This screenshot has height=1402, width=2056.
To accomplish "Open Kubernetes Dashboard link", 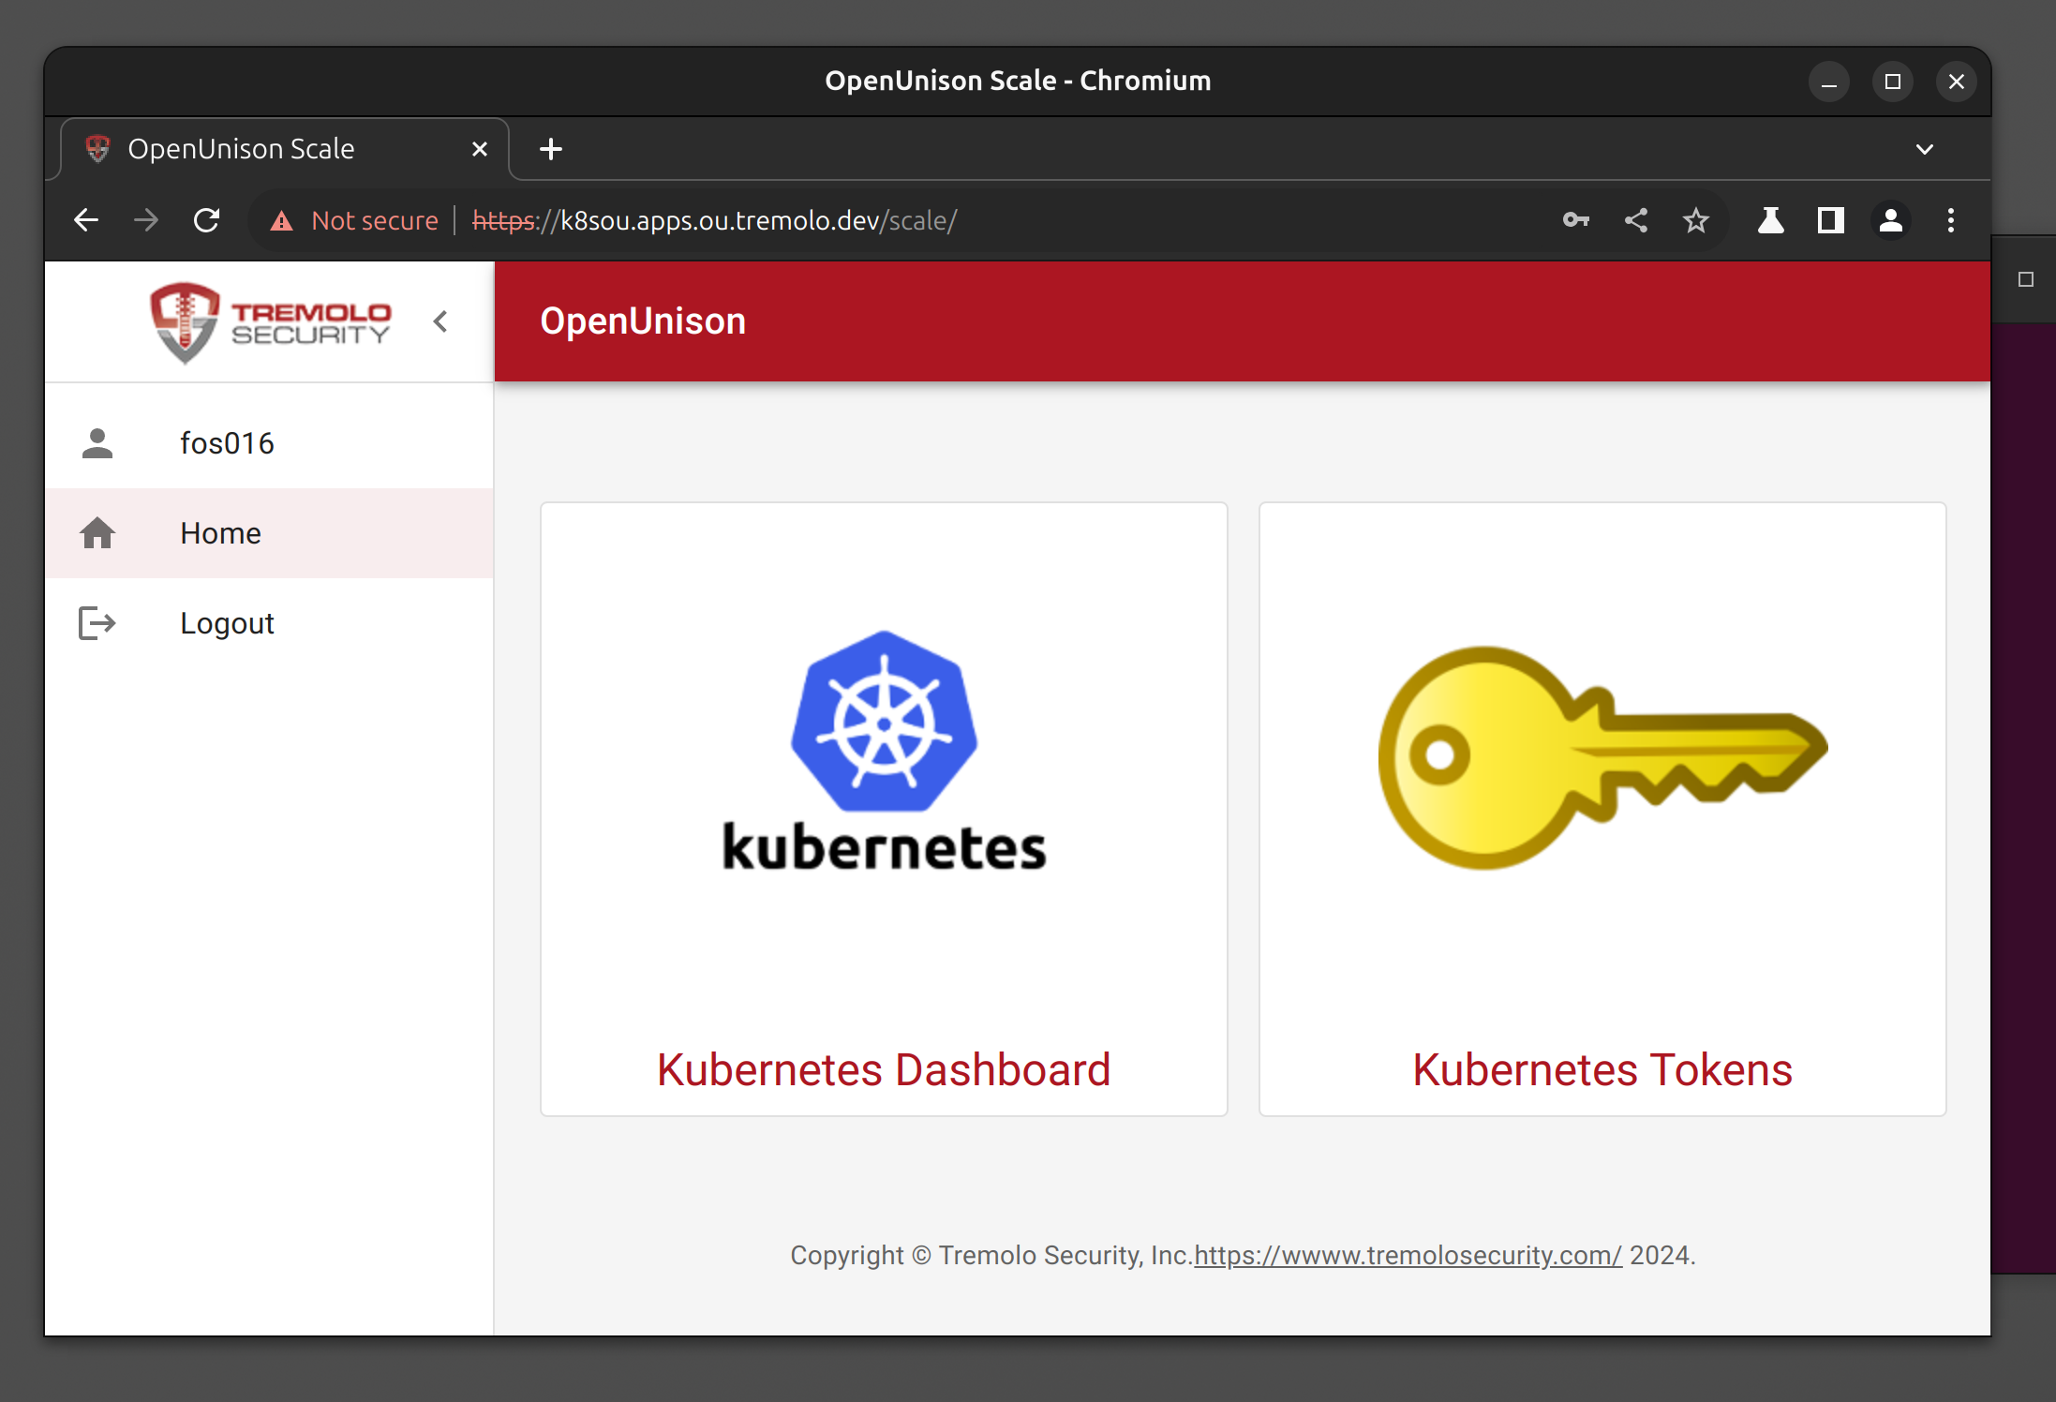I will click(884, 1069).
